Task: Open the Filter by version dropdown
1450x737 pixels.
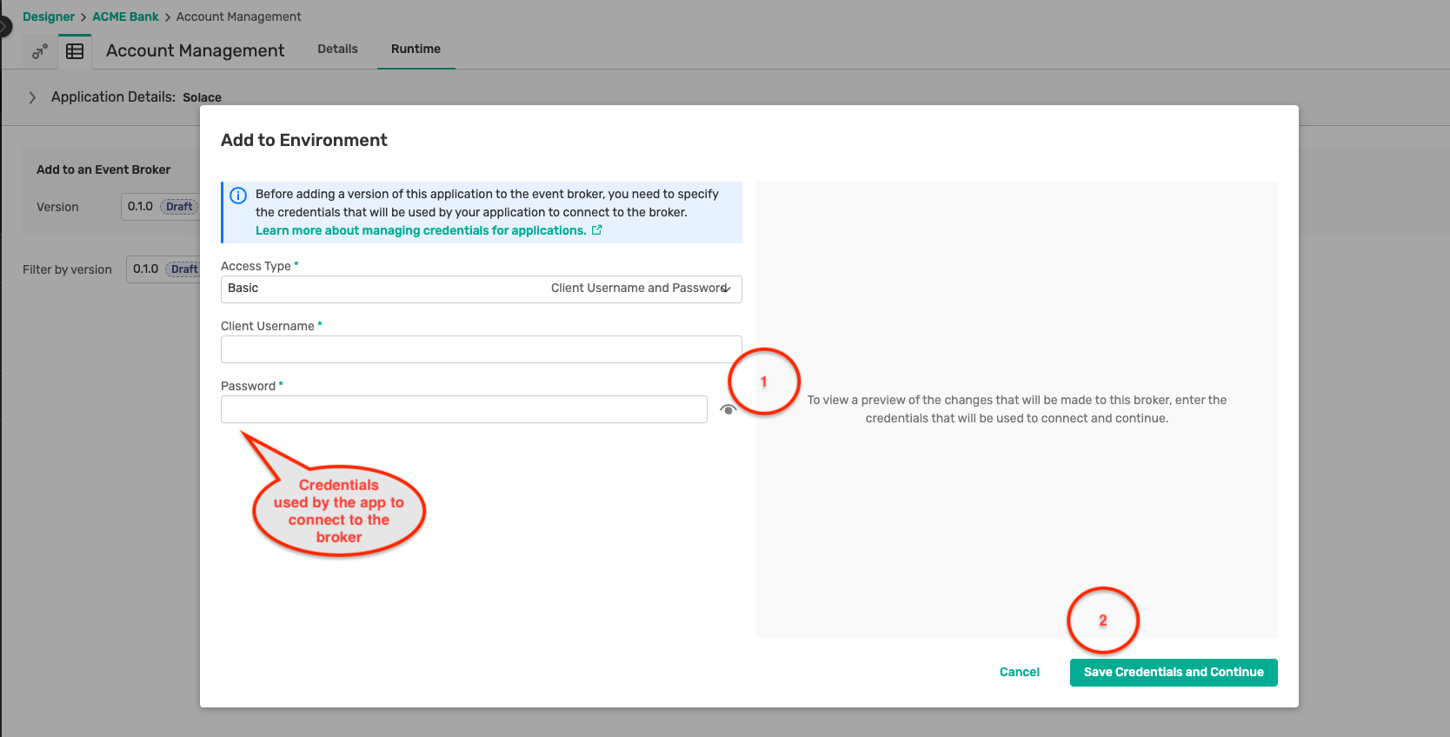Action: pyautogui.click(x=163, y=269)
